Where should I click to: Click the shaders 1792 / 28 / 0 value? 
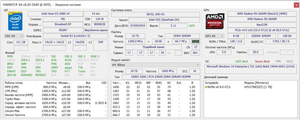coord(281,41)
